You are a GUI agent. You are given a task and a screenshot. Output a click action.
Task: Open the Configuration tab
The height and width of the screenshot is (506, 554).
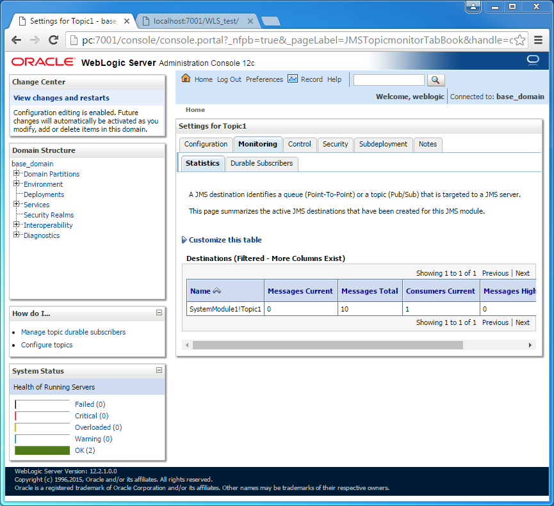(206, 145)
